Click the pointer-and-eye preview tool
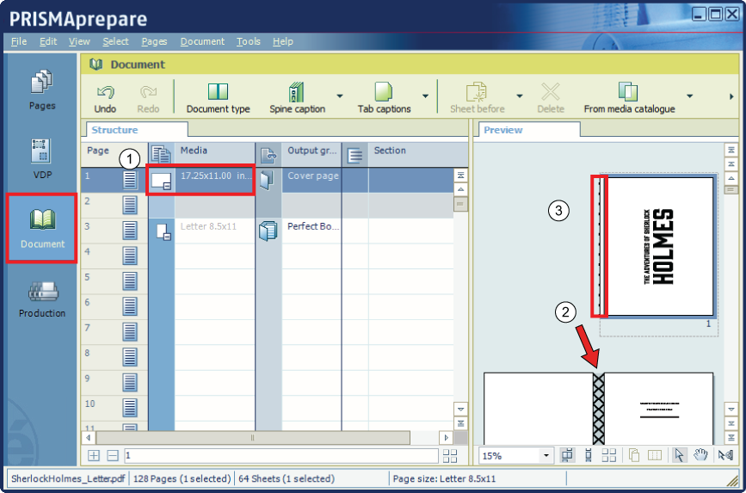The width and height of the screenshot is (746, 493). click(725, 455)
